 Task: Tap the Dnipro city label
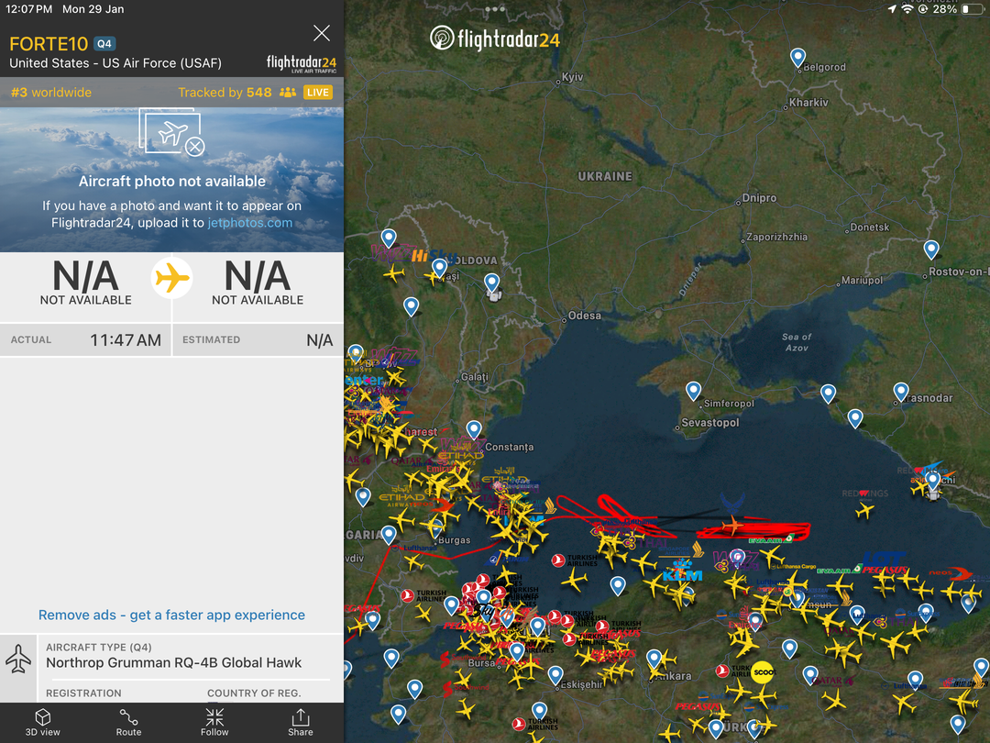tap(759, 198)
